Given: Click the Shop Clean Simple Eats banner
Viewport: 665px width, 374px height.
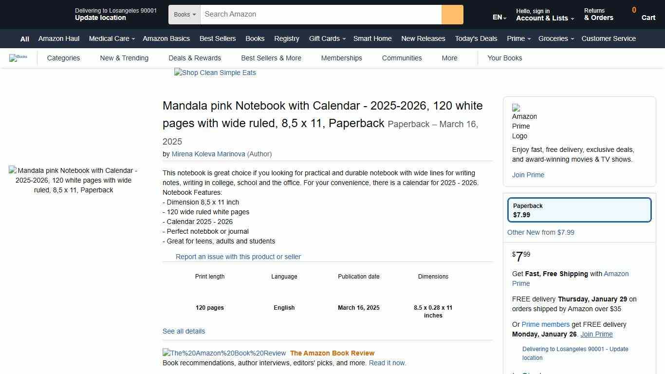Looking at the screenshot, I should tap(215, 73).
